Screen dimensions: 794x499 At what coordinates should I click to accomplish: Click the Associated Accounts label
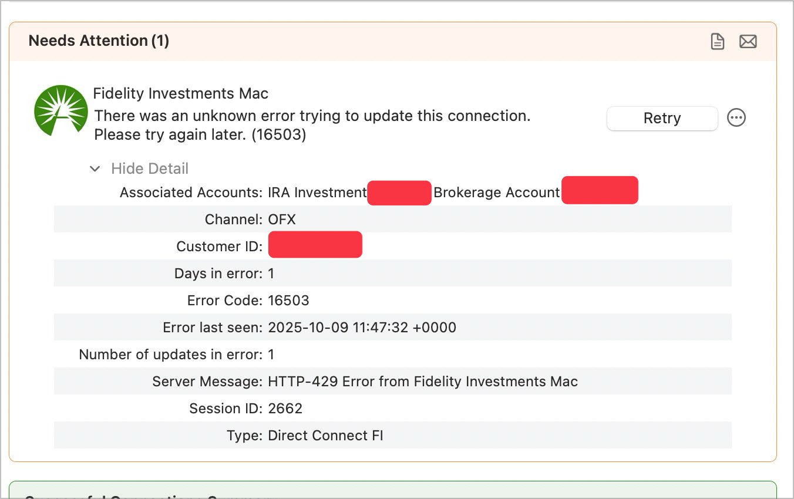tap(191, 193)
